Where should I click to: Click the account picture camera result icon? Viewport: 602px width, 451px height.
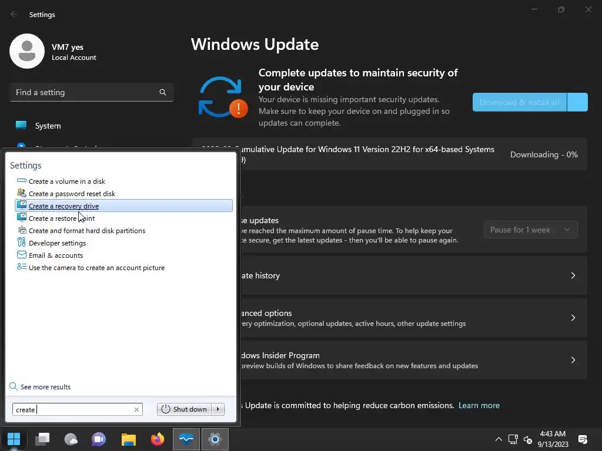click(22, 267)
